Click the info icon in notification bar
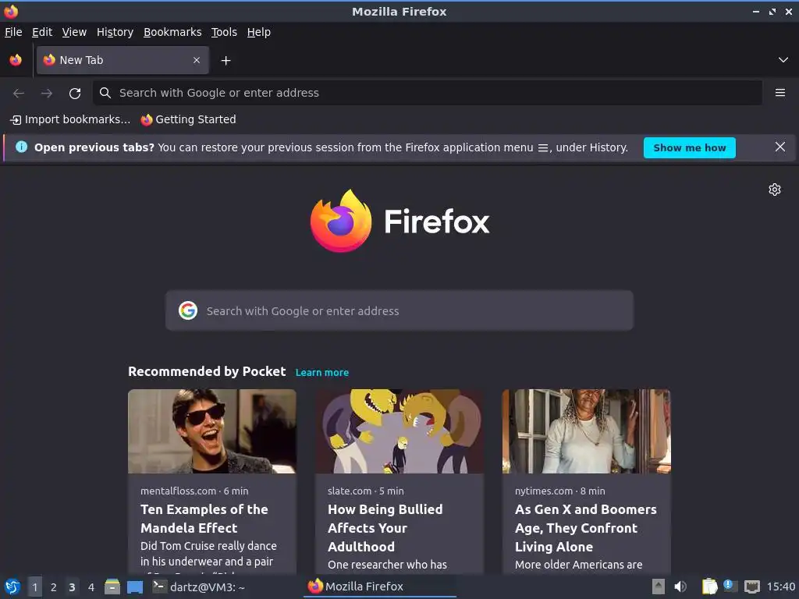The image size is (799, 599). [21, 147]
